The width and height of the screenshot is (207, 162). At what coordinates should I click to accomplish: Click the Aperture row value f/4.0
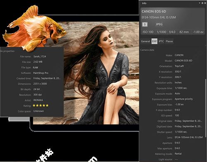pos(177,143)
